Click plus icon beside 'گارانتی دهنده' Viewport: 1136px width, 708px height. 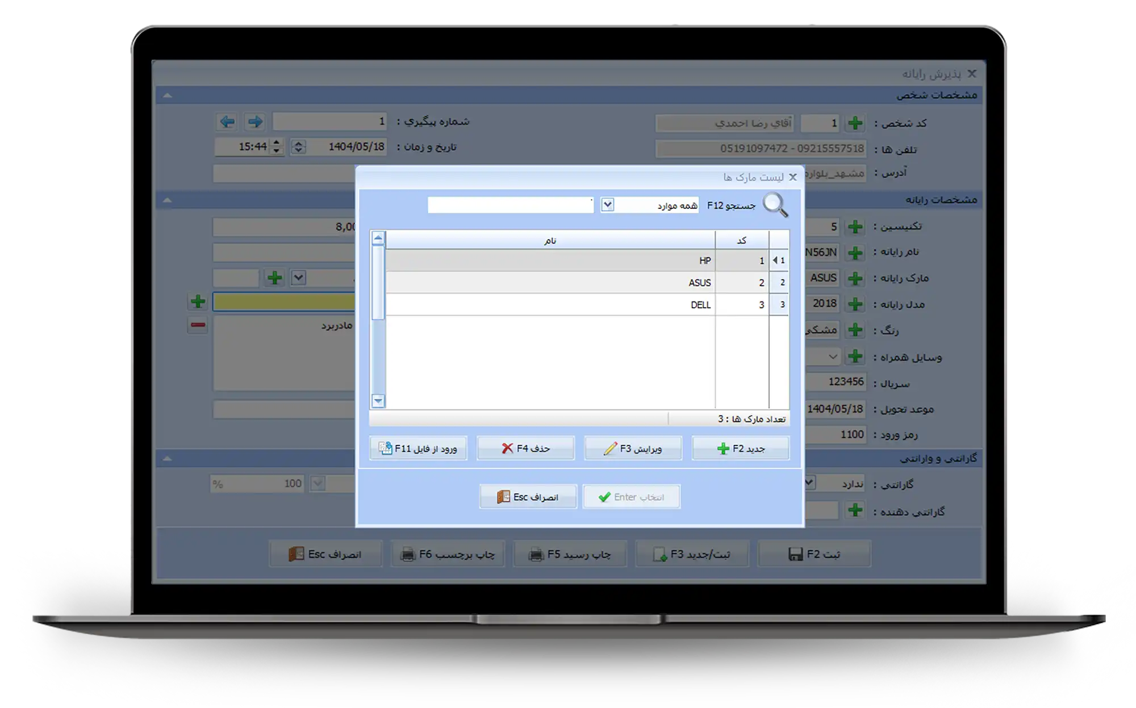click(x=855, y=510)
